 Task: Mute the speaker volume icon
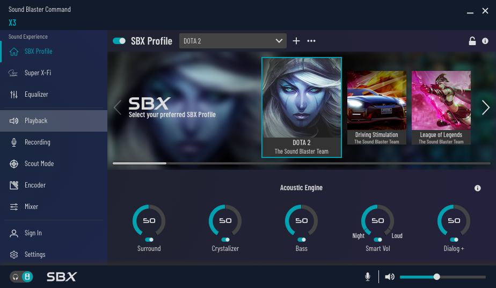390,277
